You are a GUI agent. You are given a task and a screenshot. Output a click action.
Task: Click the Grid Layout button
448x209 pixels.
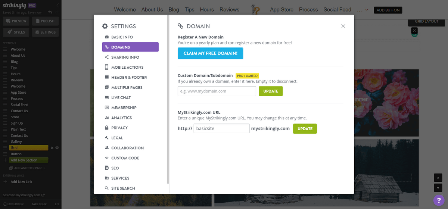(427, 21)
